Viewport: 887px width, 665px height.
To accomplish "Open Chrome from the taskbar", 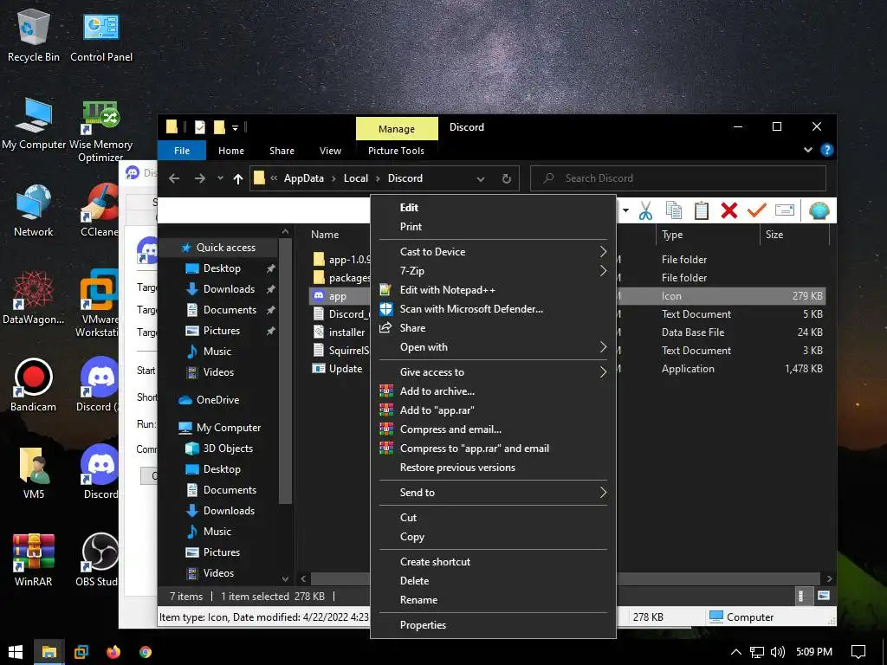I will [146, 652].
